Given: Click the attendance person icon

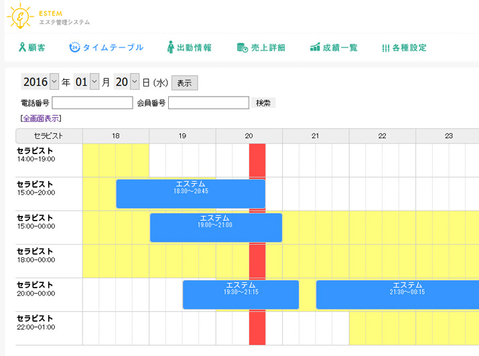Looking at the screenshot, I should tap(170, 48).
